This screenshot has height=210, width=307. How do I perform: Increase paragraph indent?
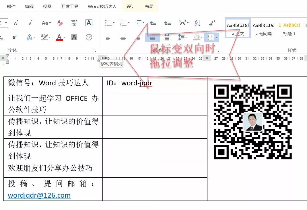167,23
